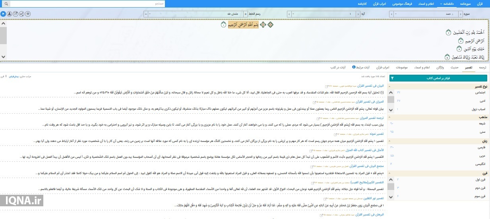Image resolution: width=490 pixels, height=219 pixels.
Task: Click the open-in-new-window icon in toolbar
Action: coord(15,14)
